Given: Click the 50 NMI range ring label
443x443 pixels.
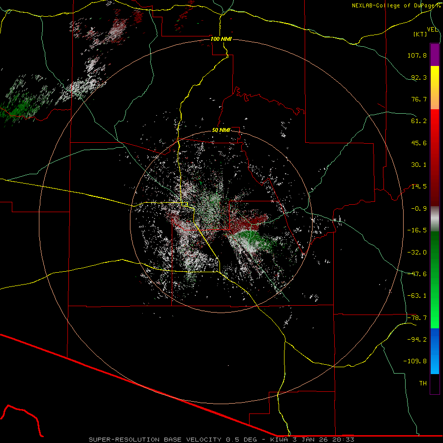Looking at the screenshot, I should pos(221,130).
